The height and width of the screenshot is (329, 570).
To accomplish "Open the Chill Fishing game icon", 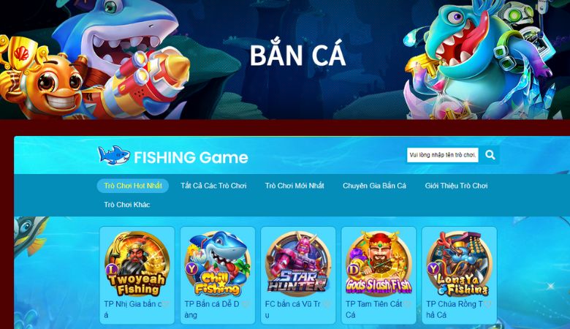I will (x=217, y=264).
